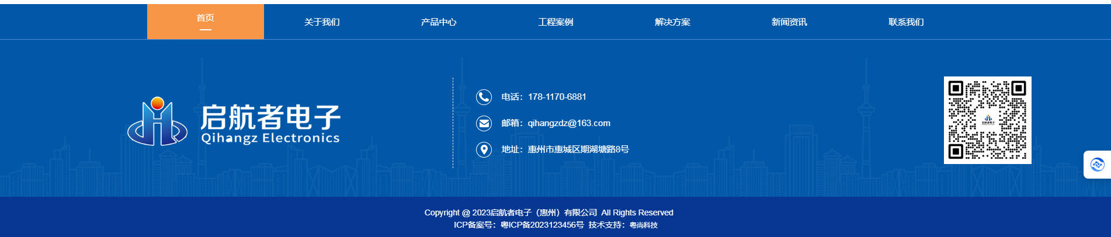This screenshot has height=237, width=1111.
Task: Click phone number 178-1170-6881
Action: 557,97
